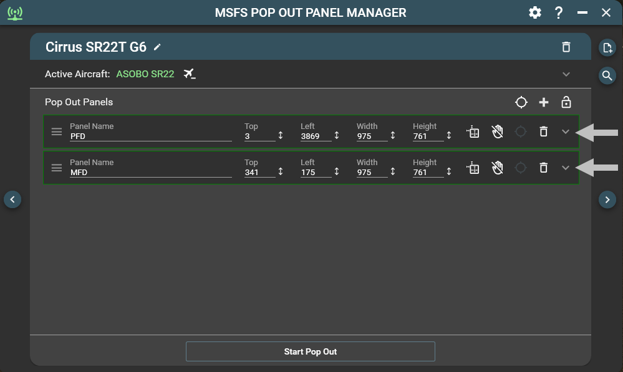Screen dimensions: 623x372
Task: Go to the next profile
Action: click(x=607, y=199)
